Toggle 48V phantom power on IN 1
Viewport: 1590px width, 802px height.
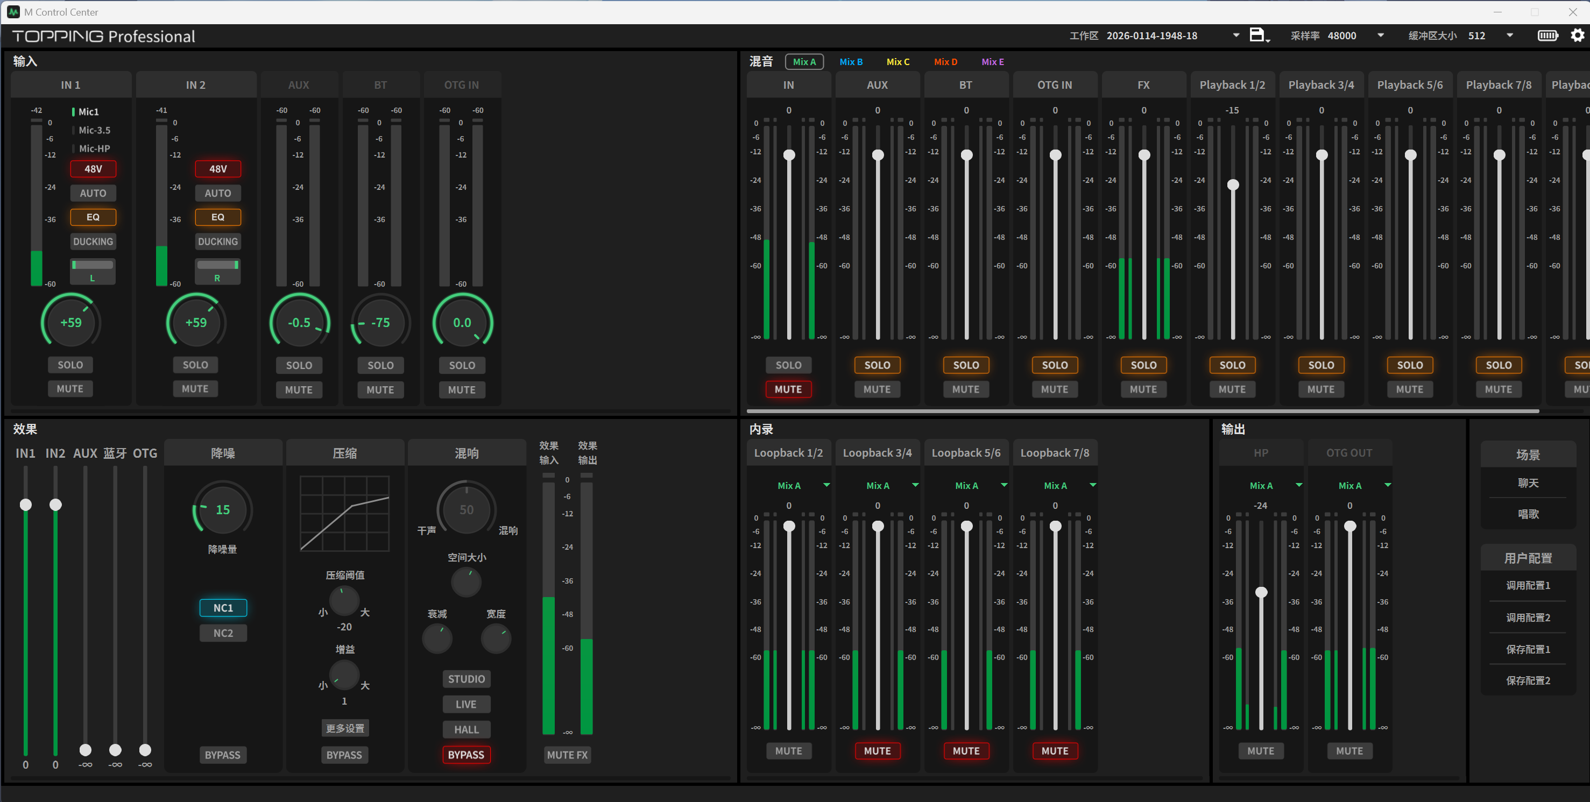click(93, 168)
